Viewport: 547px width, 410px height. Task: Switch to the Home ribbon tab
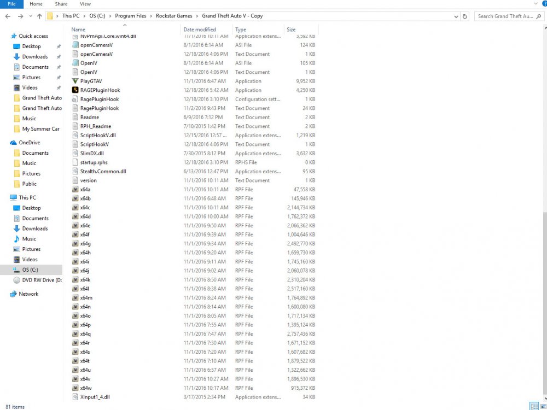tap(36, 4)
